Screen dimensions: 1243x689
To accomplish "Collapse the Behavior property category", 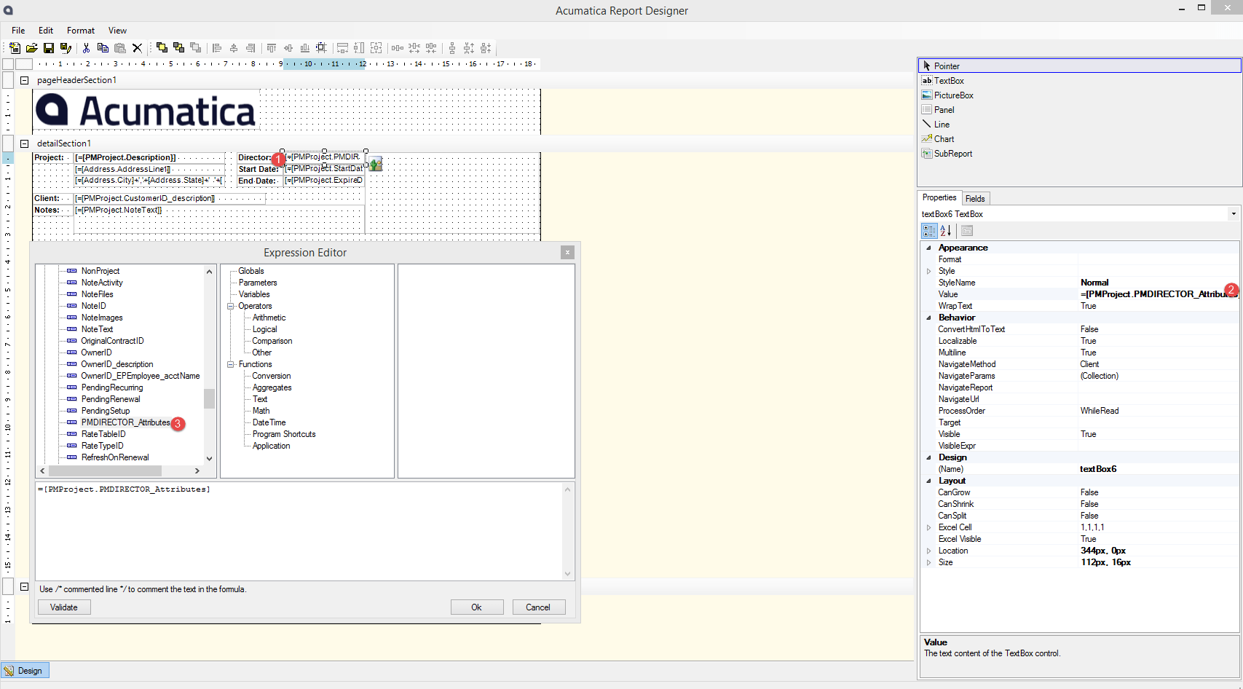I will click(928, 318).
